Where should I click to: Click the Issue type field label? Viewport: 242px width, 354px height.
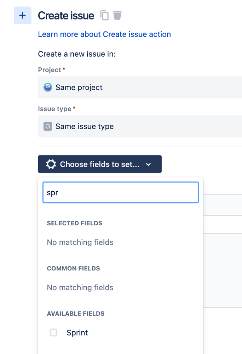54,109
